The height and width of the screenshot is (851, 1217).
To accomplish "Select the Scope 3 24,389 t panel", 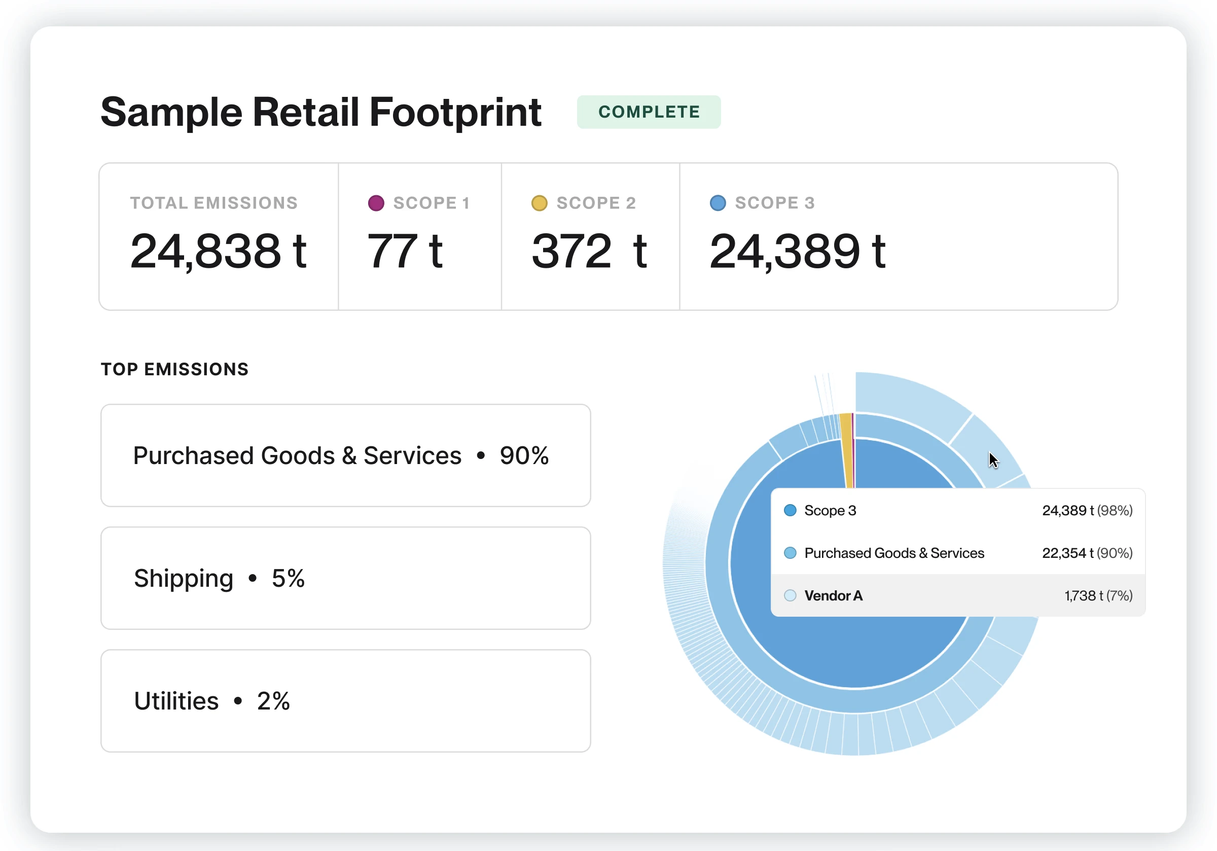I will tap(899, 236).
